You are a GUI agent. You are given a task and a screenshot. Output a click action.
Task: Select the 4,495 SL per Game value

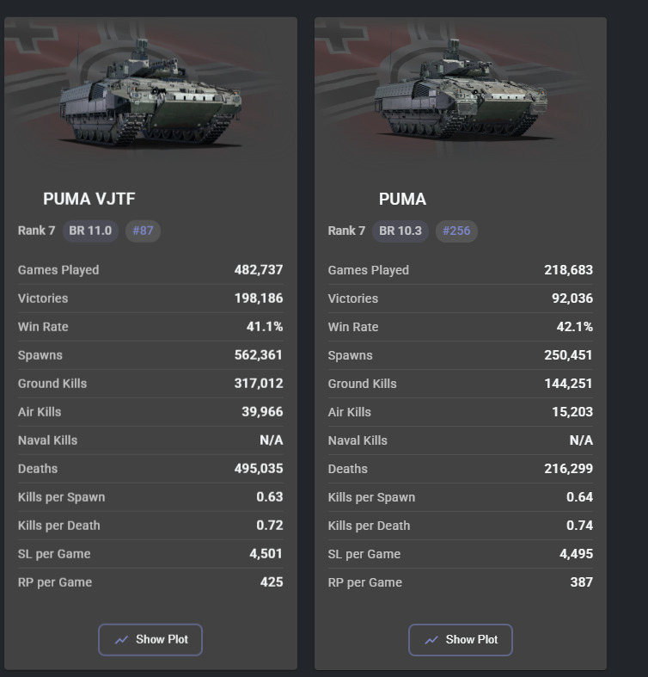576,554
